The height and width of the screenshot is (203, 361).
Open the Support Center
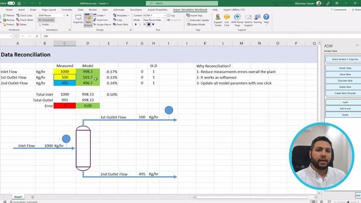pyautogui.click(x=218, y=20)
